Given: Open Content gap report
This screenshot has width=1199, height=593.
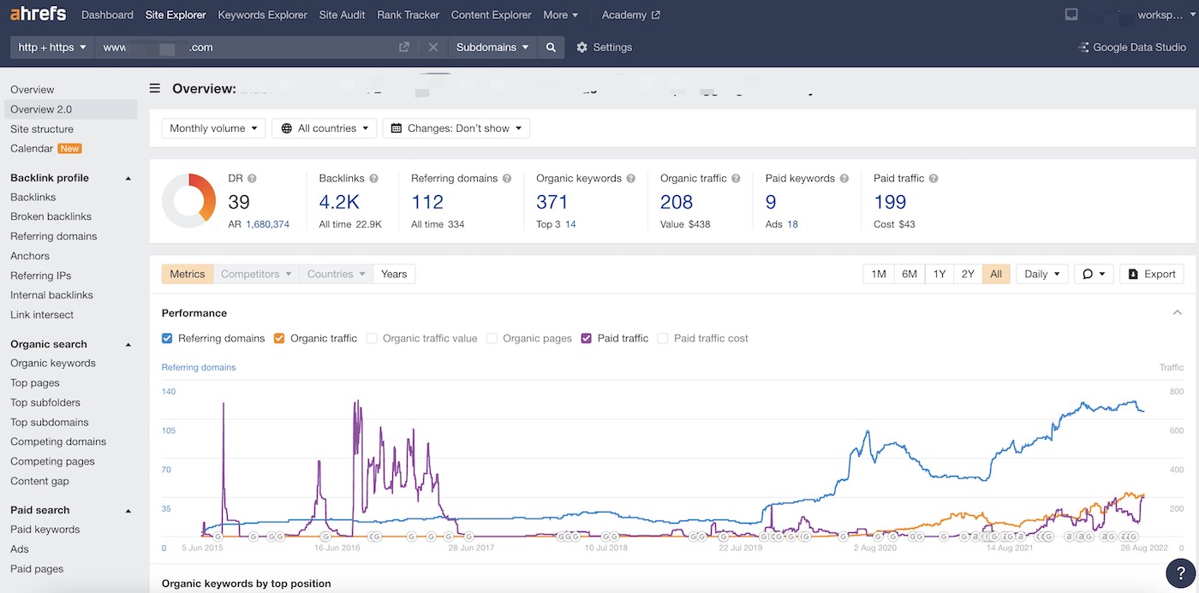Looking at the screenshot, I should 39,481.
